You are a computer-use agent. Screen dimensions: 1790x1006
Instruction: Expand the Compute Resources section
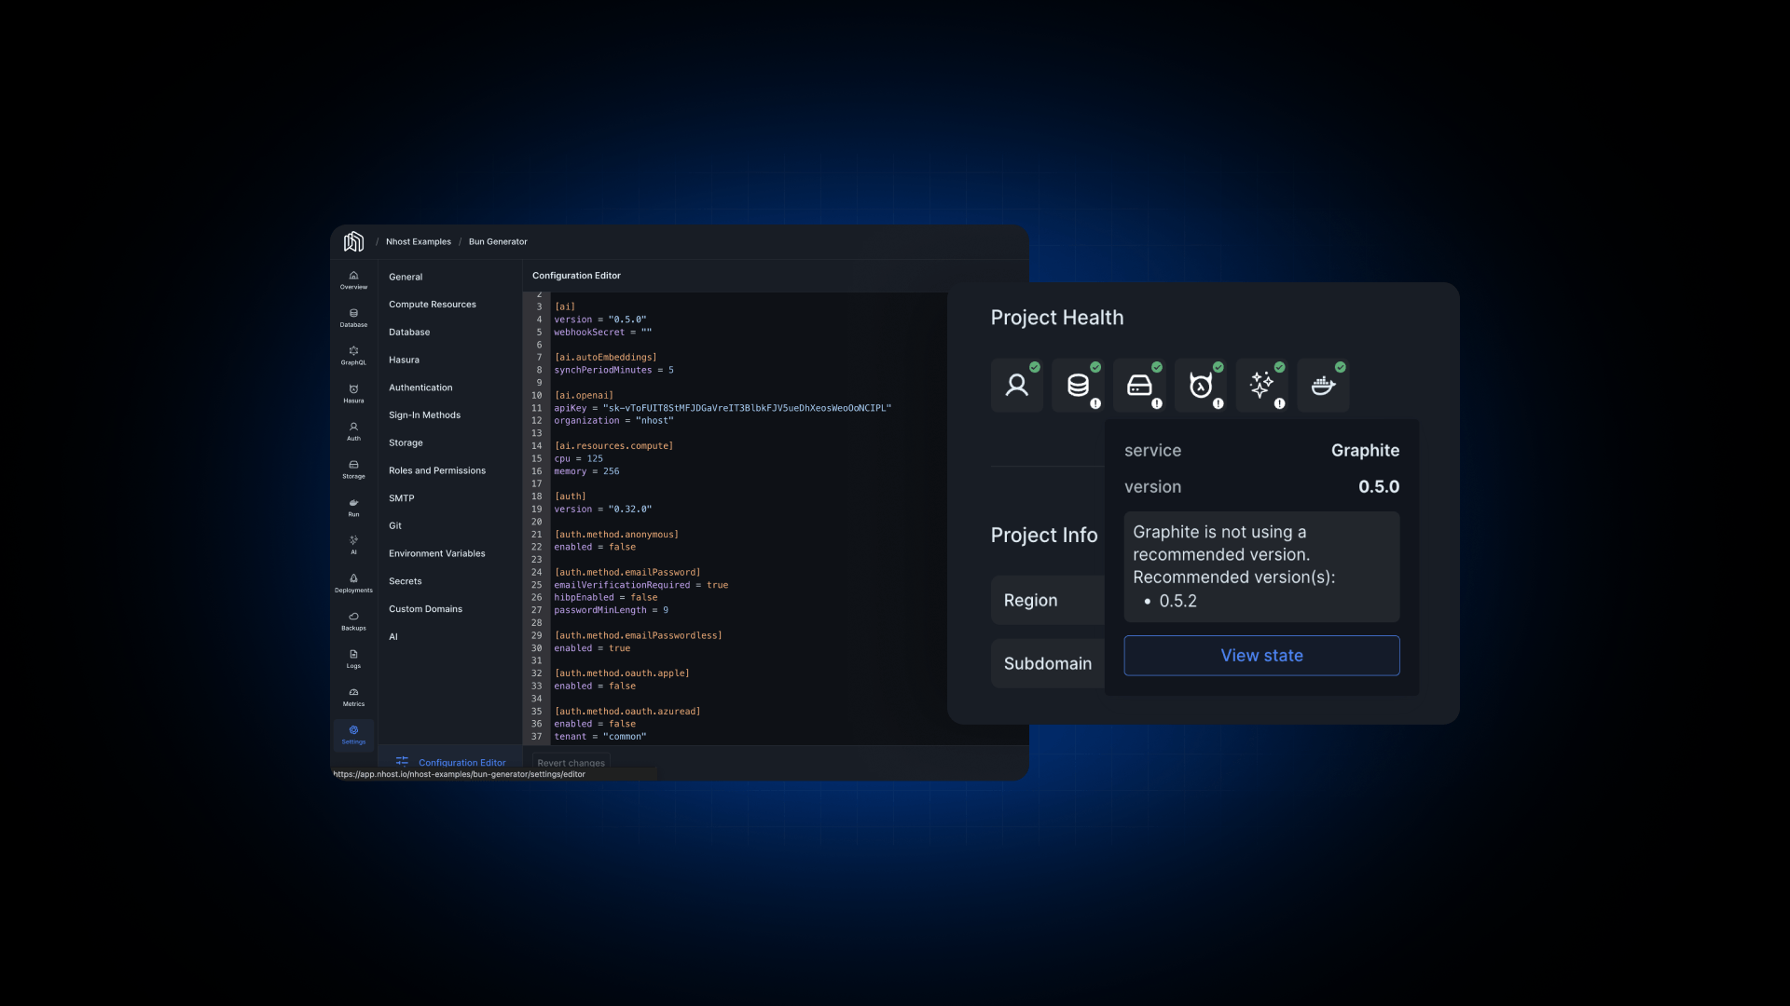[432, 304]
